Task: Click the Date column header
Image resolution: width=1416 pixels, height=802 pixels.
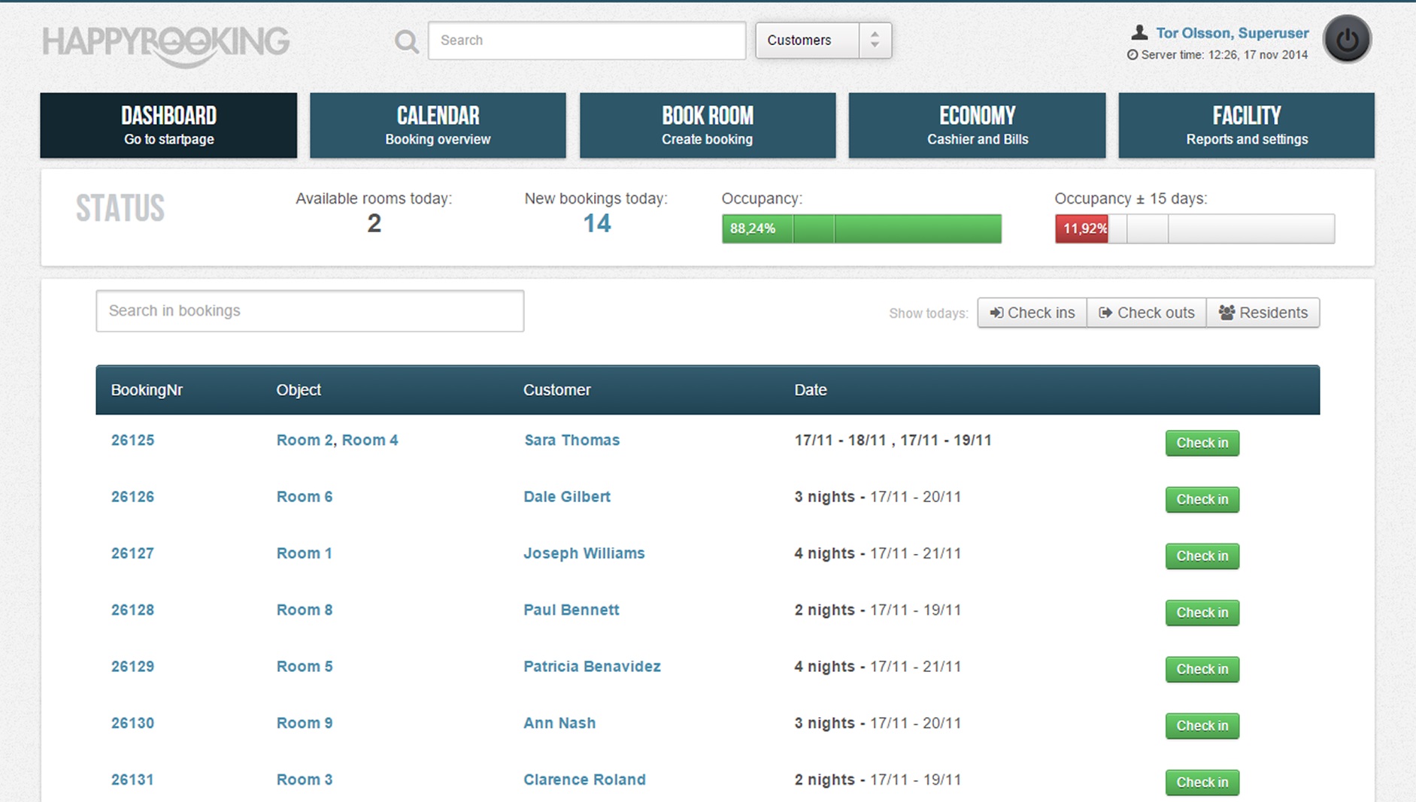Action: click(x=811, y=390)
